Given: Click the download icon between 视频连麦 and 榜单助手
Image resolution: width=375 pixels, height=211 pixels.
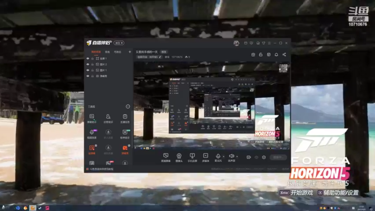Looking at the screenshot, I should coord(108,132).
